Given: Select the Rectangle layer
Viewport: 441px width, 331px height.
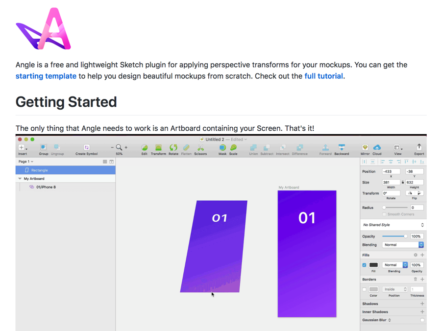Looking at the screenshot, I should tap(66, 170).
